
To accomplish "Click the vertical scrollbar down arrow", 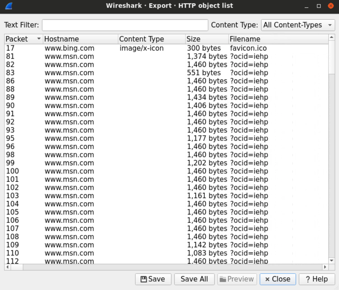I will click(331, 260).
